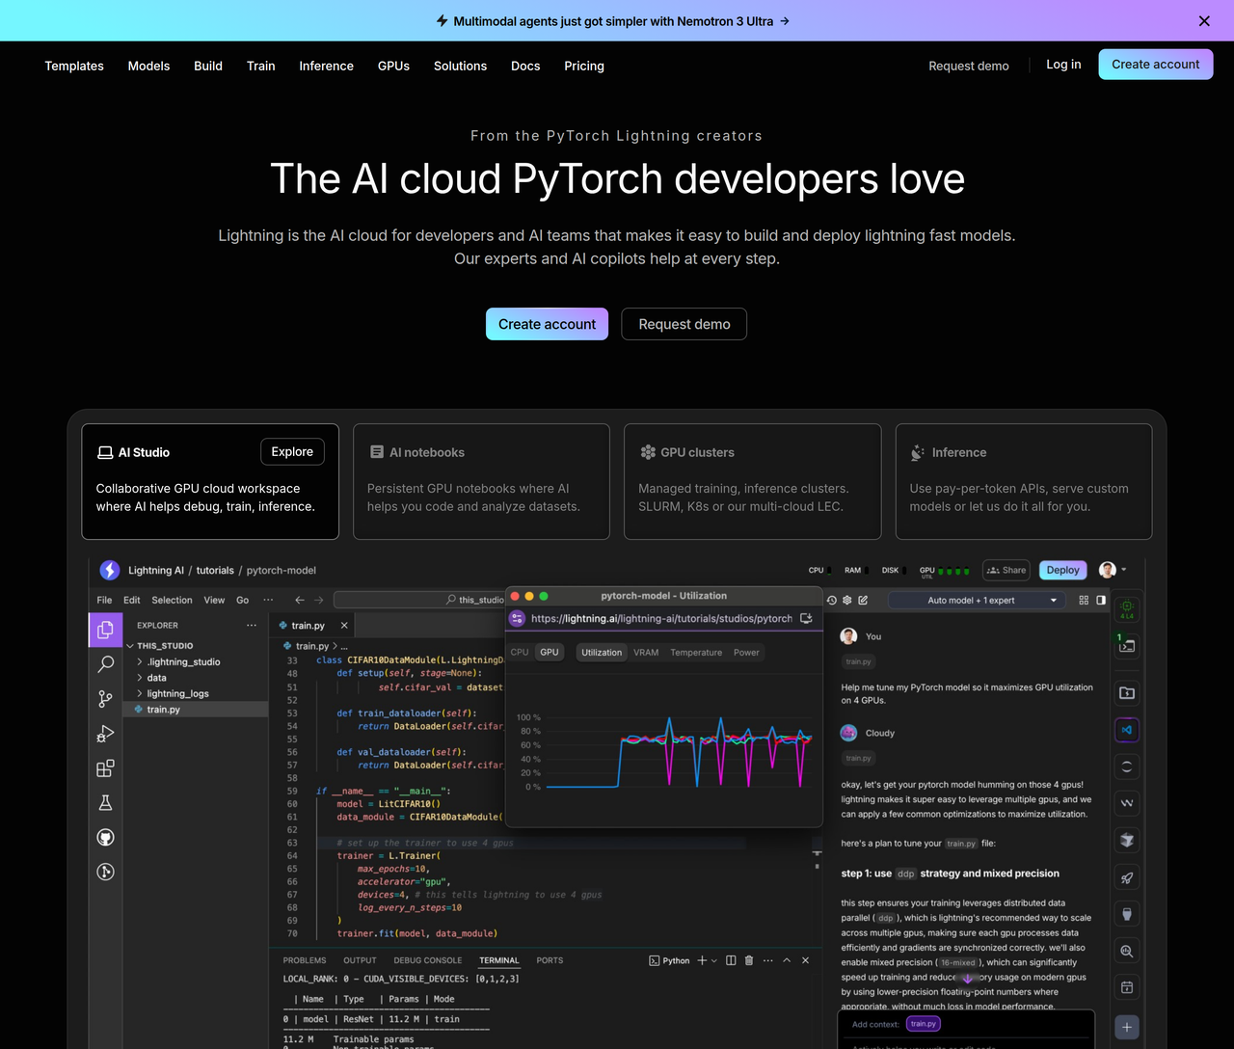Screen dimensions: 1234x1049
Task: Navigate back with the editor arrow
Action: 300,600
